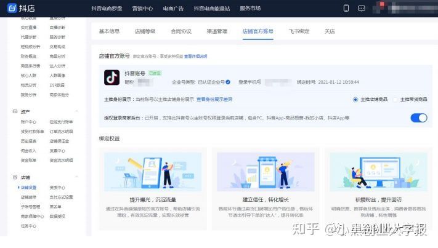The width and height of the screenshot is (438, 248).
Task: Click the 查看身份展示差异 link
Action: pyautogui.click(x=214, y=99)
